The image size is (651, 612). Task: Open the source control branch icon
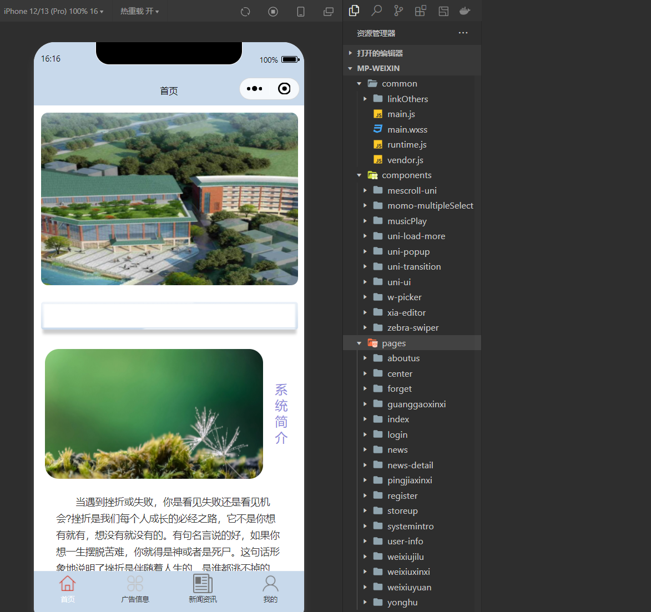click(398, 11)
